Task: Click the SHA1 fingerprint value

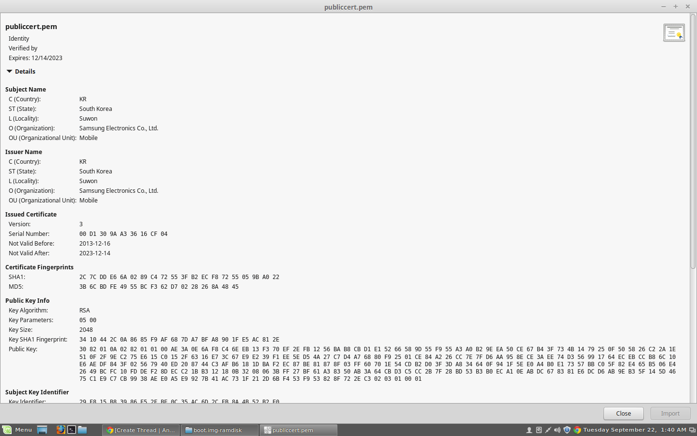Action: 179,277
